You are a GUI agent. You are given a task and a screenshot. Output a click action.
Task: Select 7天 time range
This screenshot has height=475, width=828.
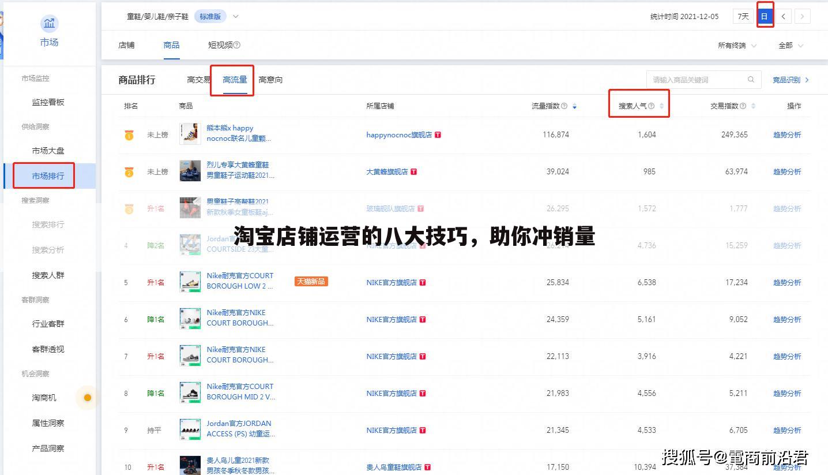coord(743,16)
